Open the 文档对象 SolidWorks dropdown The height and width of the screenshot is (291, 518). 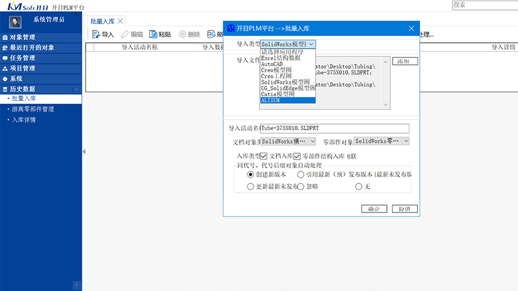click(287, 141)
